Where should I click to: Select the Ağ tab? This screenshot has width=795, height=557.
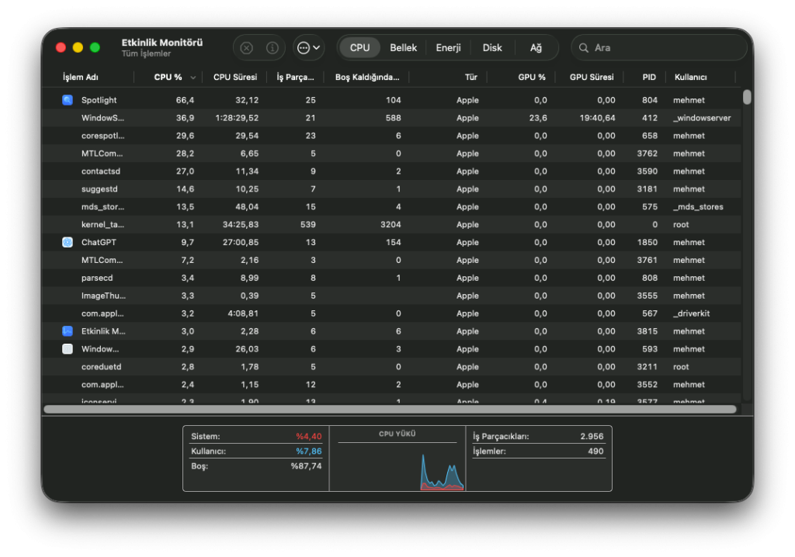point(536,48)
